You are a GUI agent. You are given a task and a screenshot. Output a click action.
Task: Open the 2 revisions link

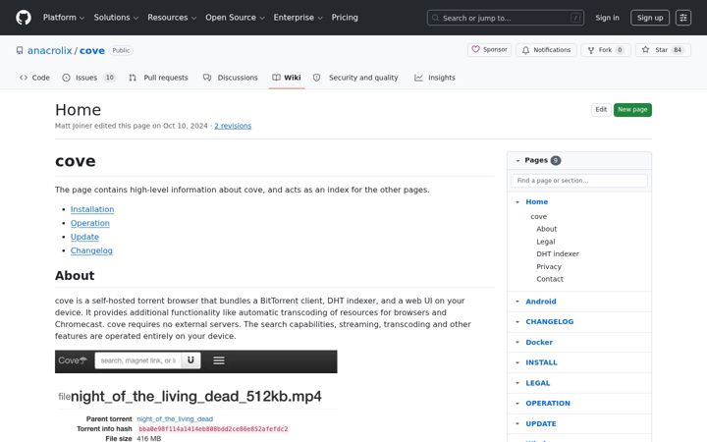coord(233,126)
